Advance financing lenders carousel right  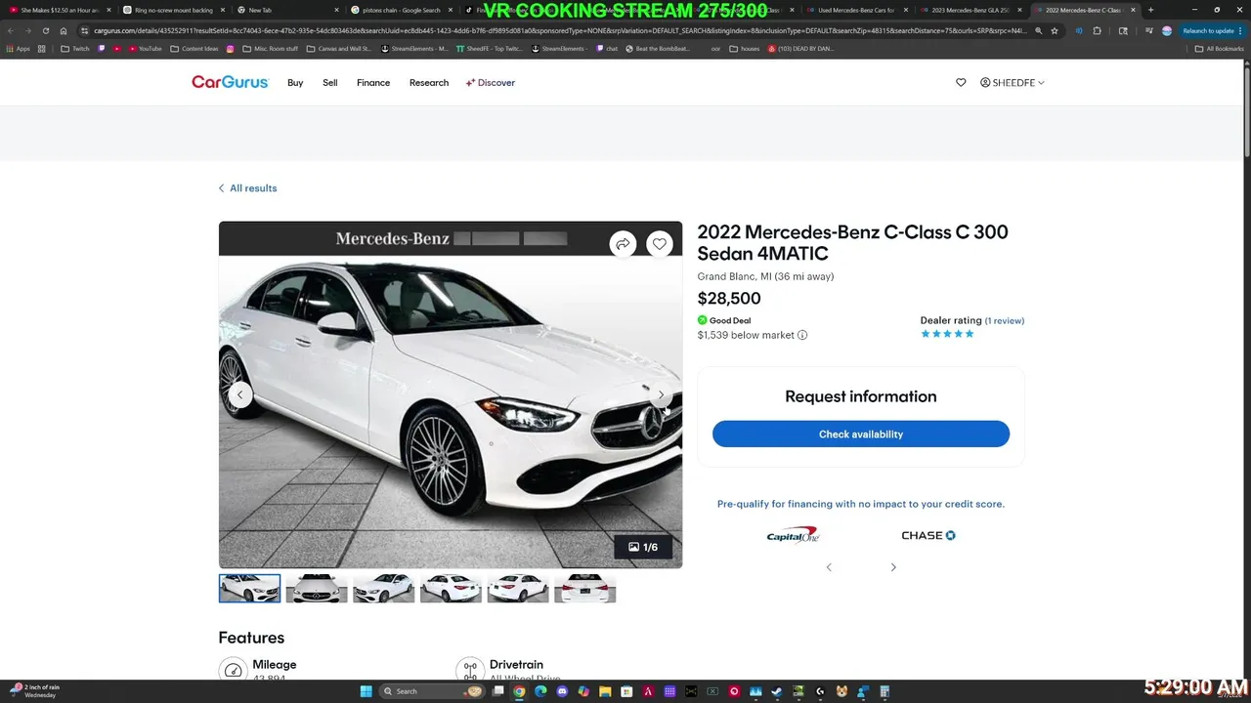[x=893, y=567]
